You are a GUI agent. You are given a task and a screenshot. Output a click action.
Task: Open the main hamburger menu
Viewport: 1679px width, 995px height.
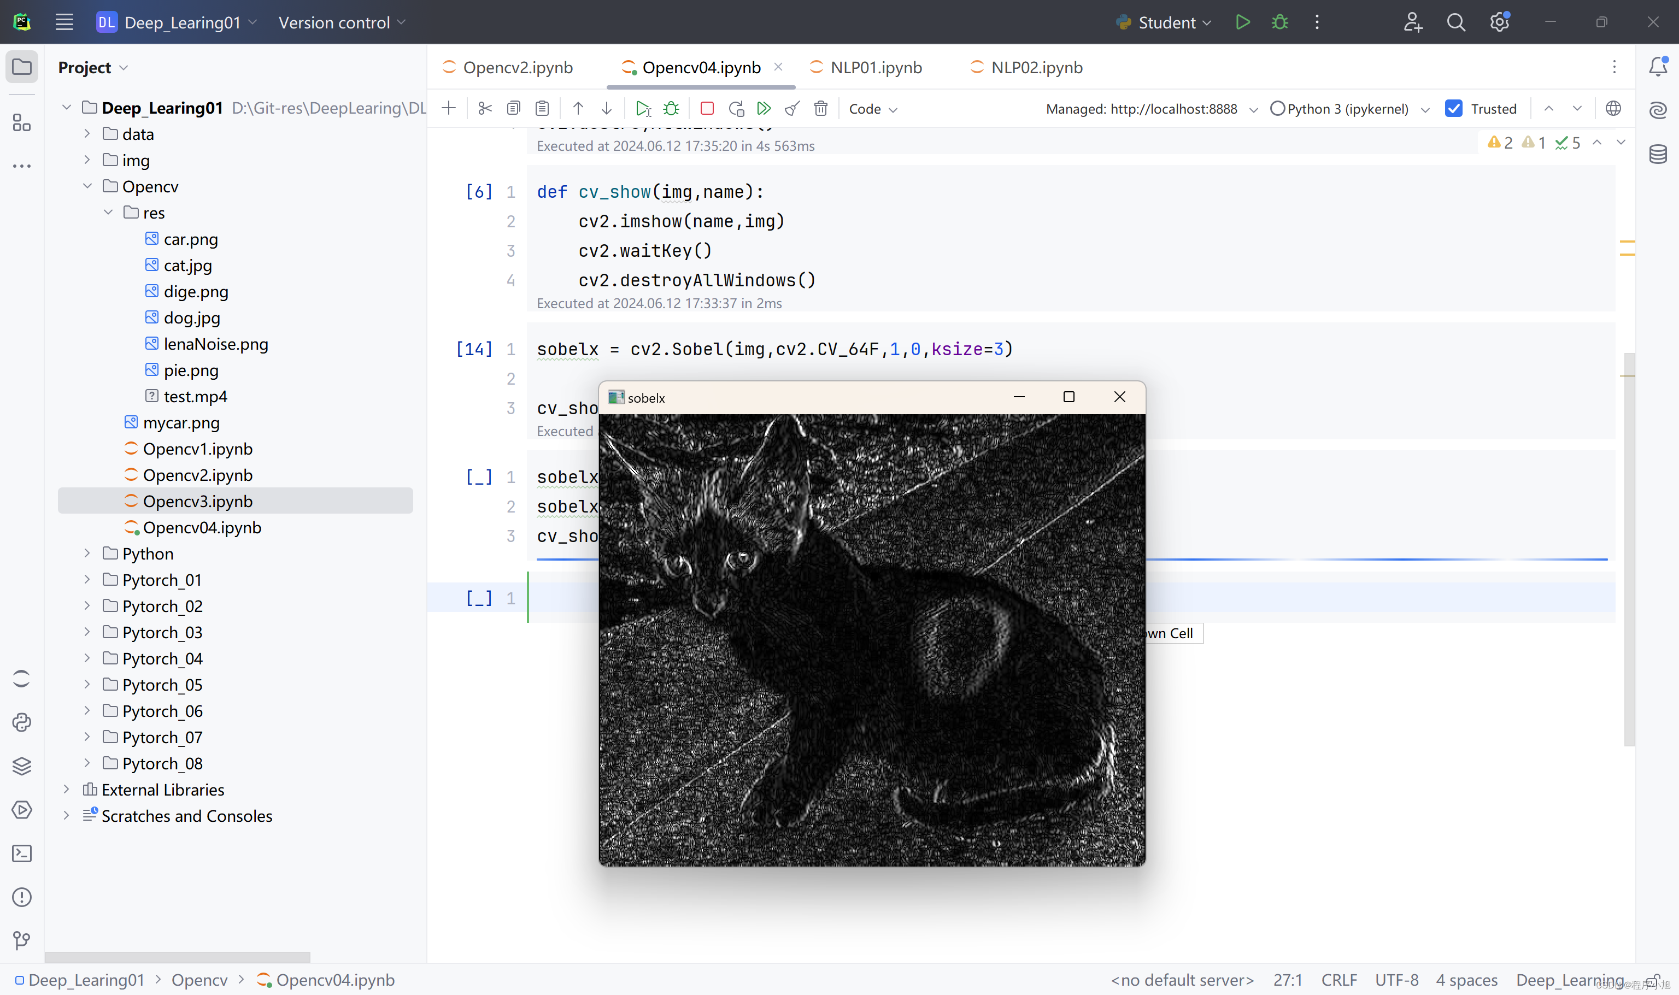click(64, 22)
